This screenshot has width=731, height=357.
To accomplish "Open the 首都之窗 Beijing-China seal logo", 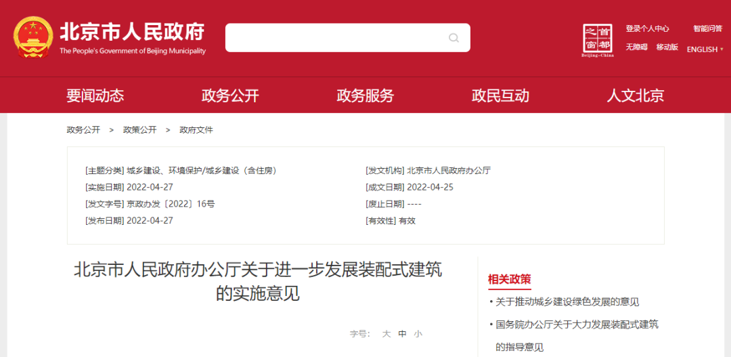I will (598, 40).
